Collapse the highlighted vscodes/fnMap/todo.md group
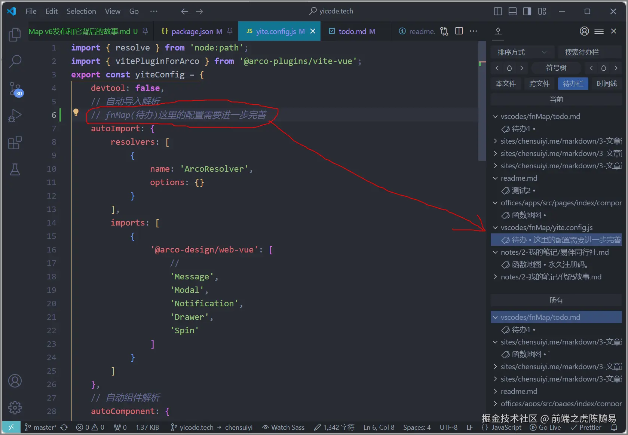Image resolution: width=628 pixels, height=435 pixels. tap(495, 317)
